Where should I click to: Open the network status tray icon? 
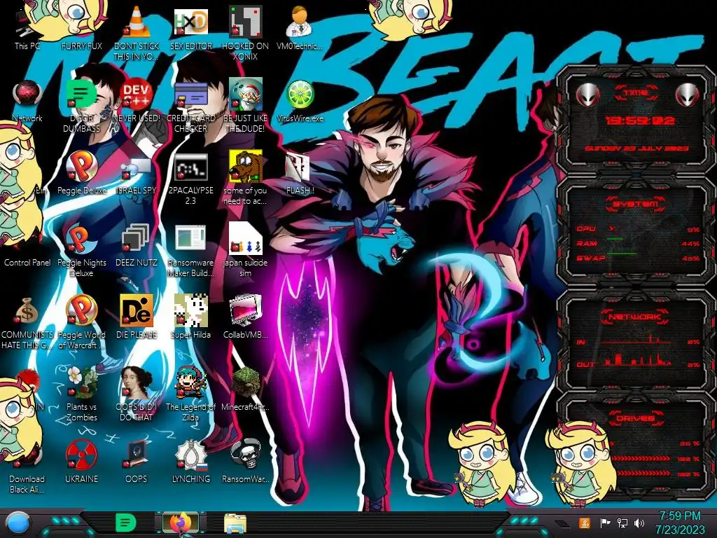(622, 523)
